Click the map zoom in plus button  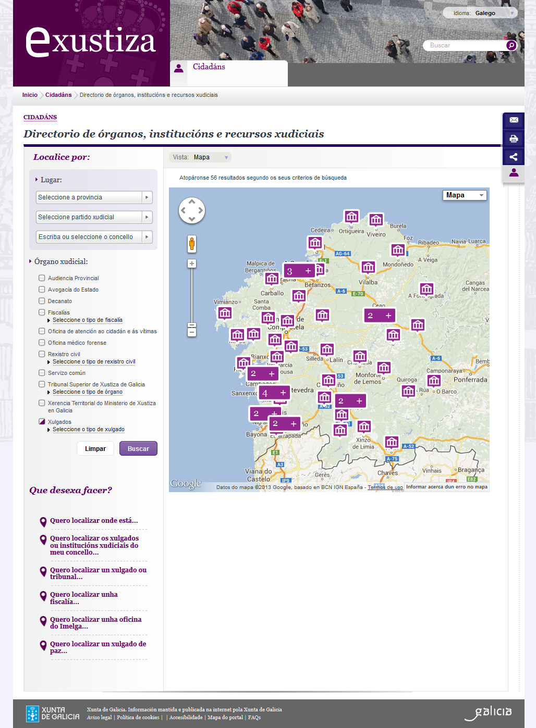coord(192,263)
